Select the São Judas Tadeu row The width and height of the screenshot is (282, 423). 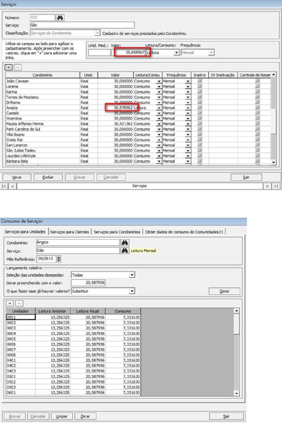(138, 150)
